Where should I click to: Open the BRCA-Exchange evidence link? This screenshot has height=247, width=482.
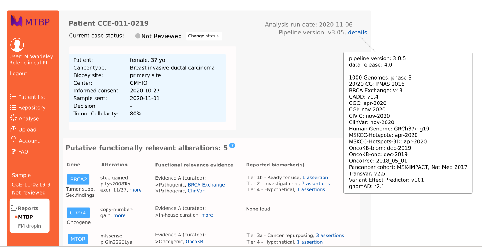206,185
